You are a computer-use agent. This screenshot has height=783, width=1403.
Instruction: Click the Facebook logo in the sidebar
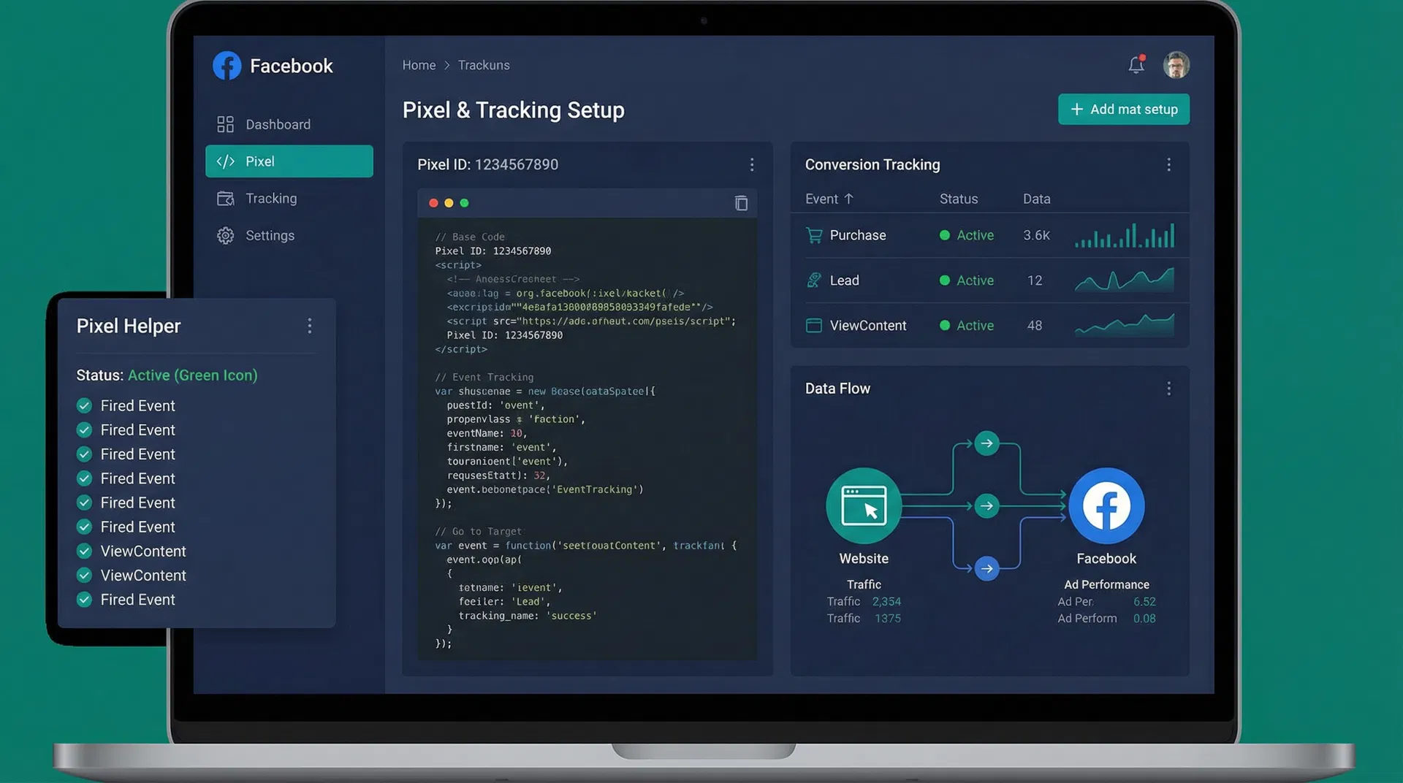(x=227, y=65)
